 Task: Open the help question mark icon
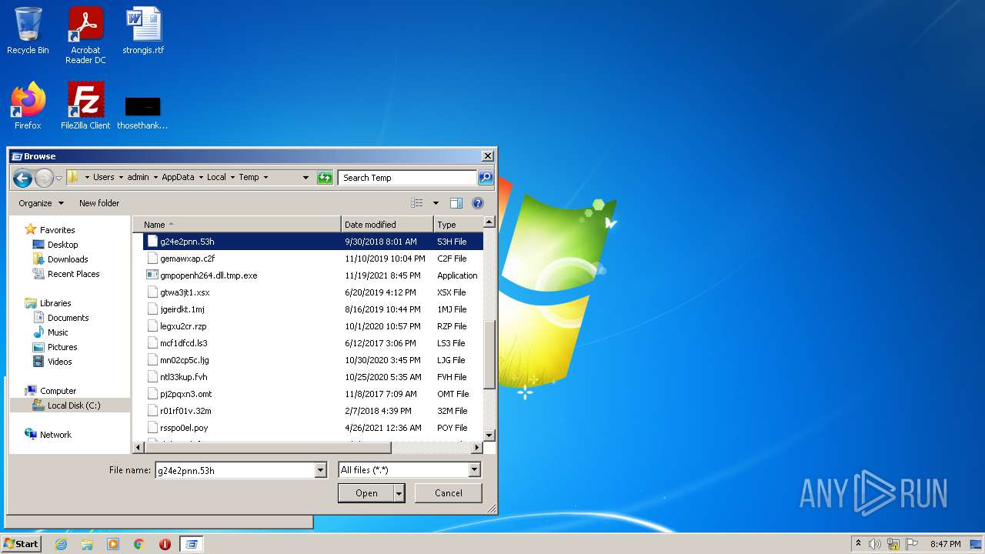[x=478, y=203]
